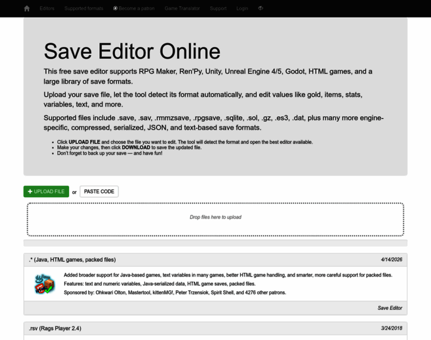Click the 4/14/2026 date
Image resolution: width=431 pixels, height=340 pixels.
click(391, 260)
